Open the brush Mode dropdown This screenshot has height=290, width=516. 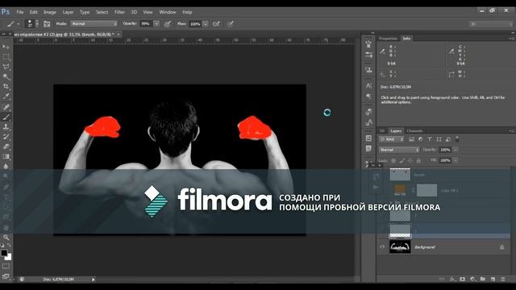94,23
